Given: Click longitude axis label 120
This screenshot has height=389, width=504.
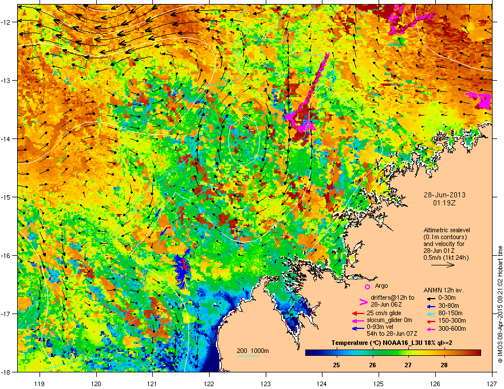Looking at the screenshot, I should click(x=96, y=383).
